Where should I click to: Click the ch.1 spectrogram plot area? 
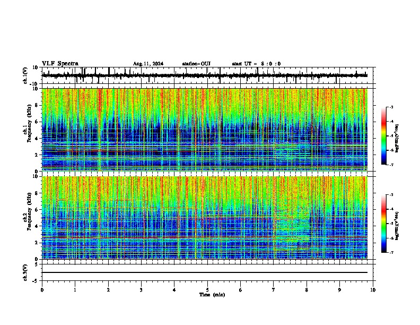[205, 130]
